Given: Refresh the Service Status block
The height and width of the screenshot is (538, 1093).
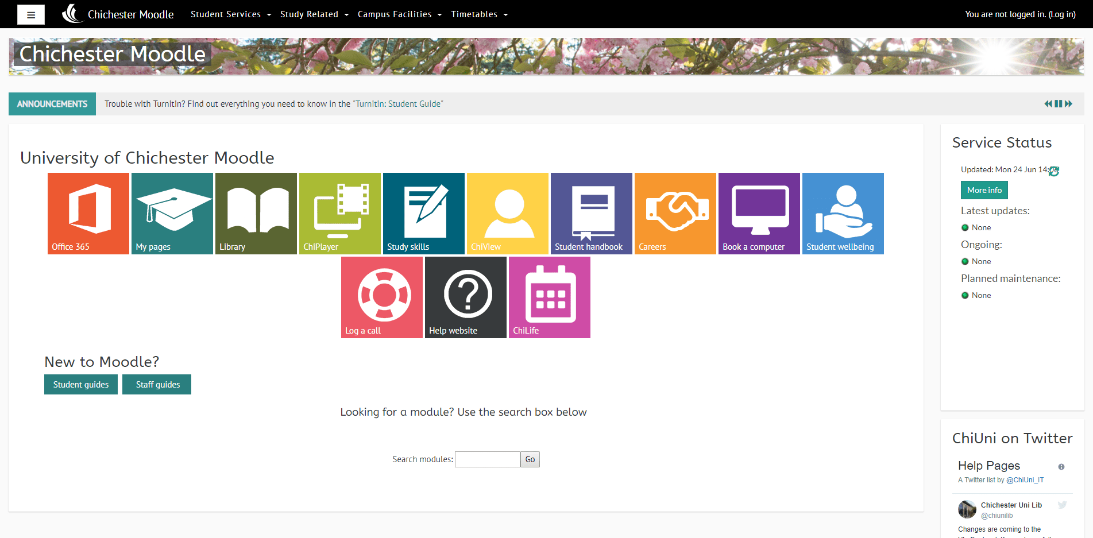Looking at the screenshot, I should coord(1054,171).
